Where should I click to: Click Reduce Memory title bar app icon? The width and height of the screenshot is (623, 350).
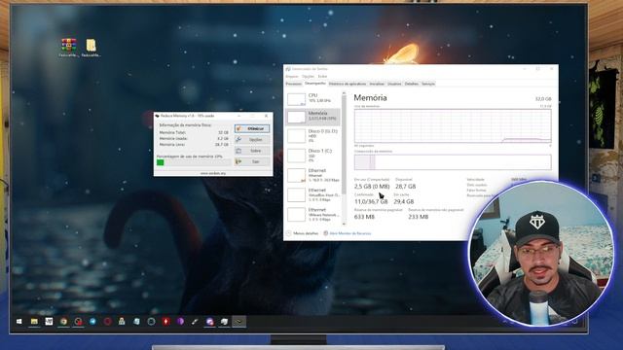(x=158, y=116)
